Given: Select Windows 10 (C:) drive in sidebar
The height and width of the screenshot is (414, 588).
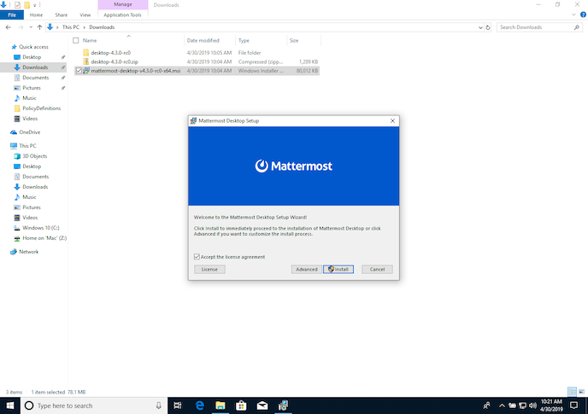Looking at the screenshot, I should (39, 228).
